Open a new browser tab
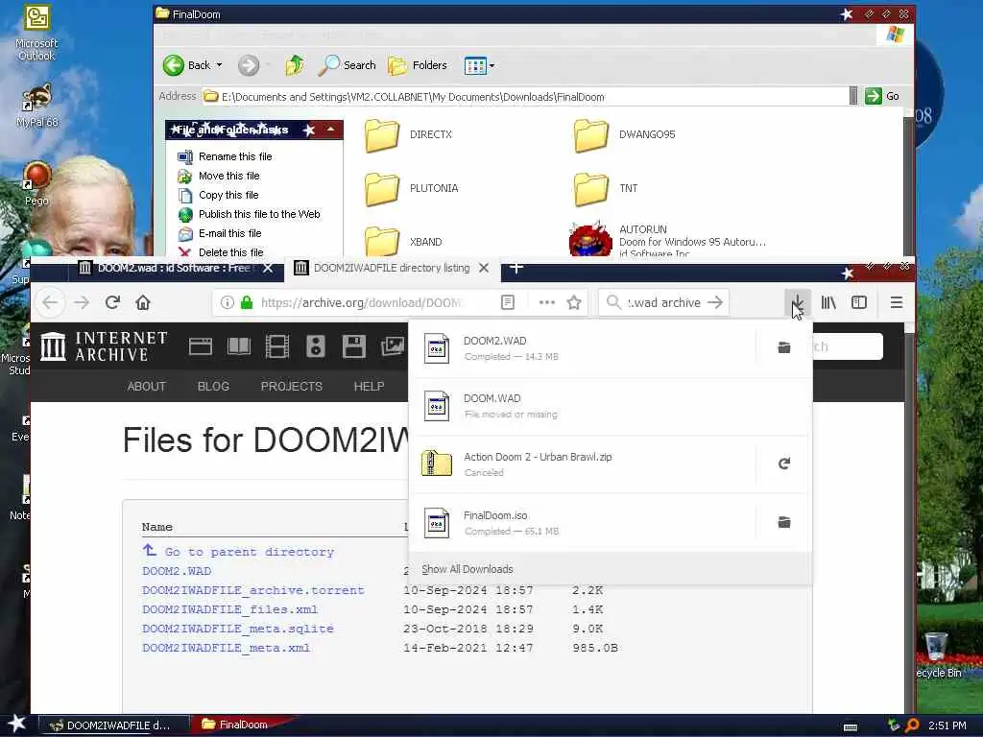 [x=515, y=269]
